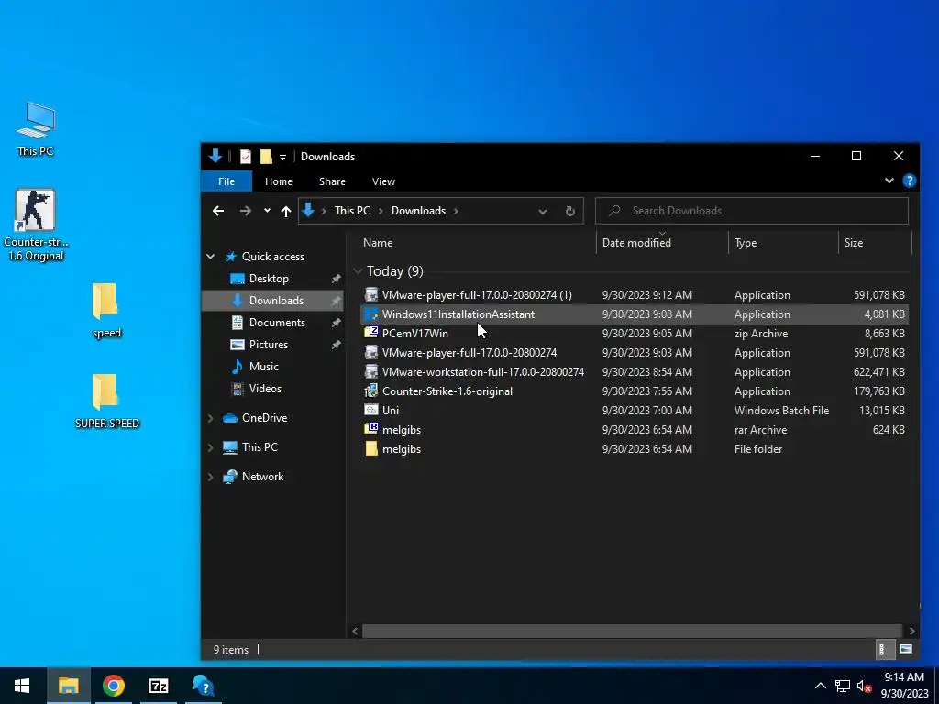Viewport: 939px width, 704px height.
Task: Click Downloads in address breadcrumb
Action: 418,211
